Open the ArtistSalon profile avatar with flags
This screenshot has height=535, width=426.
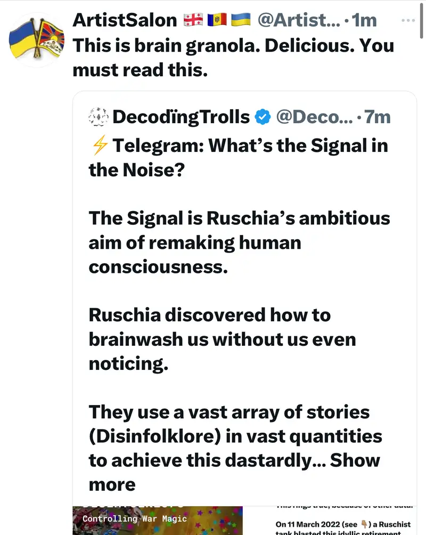pyautogui.click(x=36, y=38)
